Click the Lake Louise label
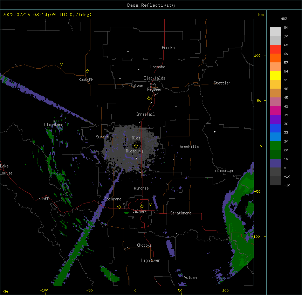302x295 pixels. [x=6, y=170]
